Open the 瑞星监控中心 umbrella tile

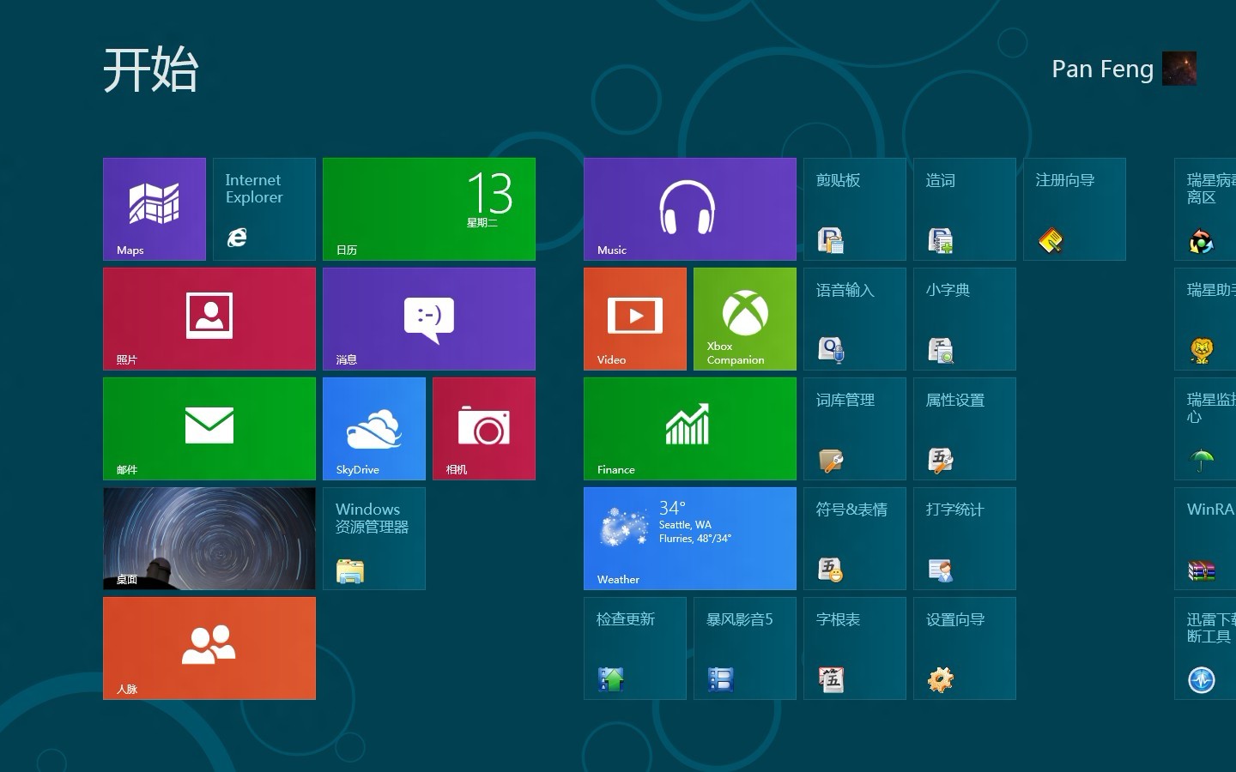click(x=1205, y=429)
